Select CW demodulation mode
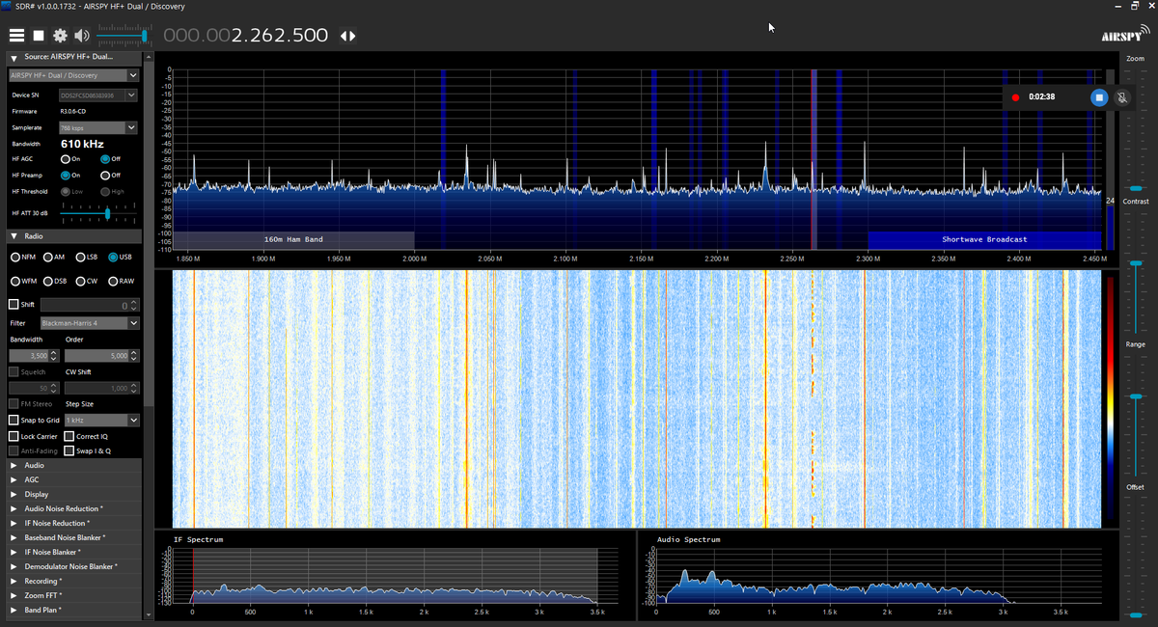 click(87, 281)
